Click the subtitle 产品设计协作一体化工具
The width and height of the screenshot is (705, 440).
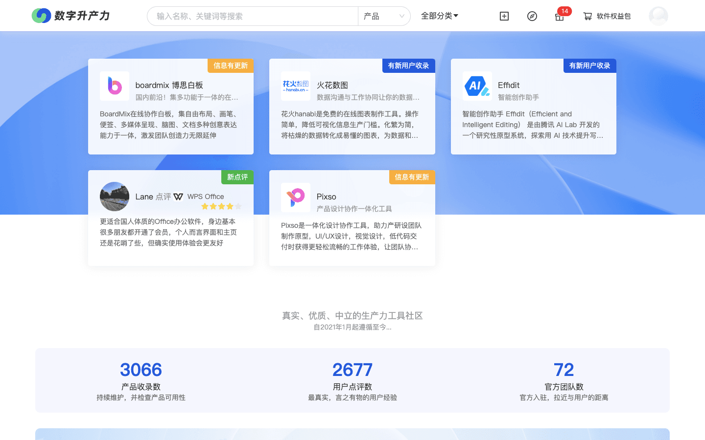(x=354, y=209)
